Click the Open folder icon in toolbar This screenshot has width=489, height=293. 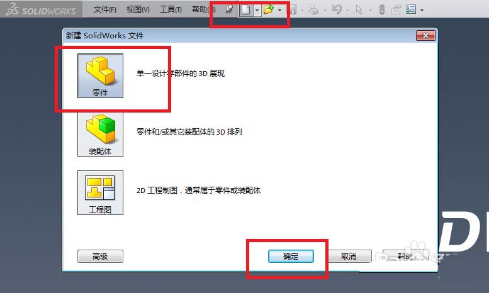coord(268,9)
